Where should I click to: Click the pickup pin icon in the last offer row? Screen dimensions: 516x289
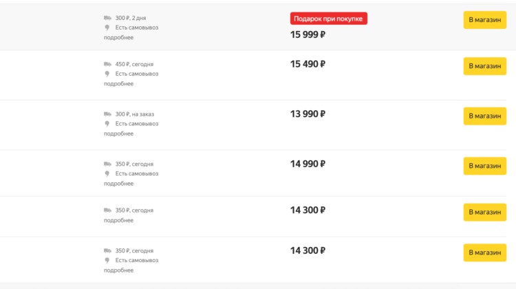click(x=107, y=260)
